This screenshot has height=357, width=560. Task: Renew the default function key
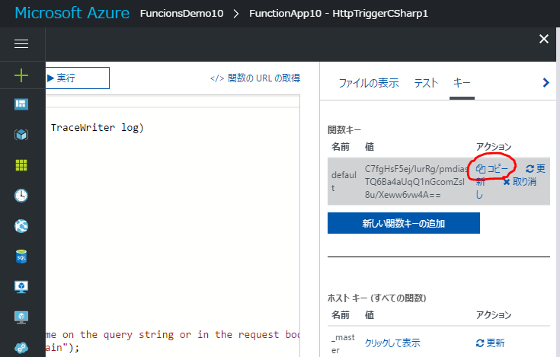(x=536, y=168)
